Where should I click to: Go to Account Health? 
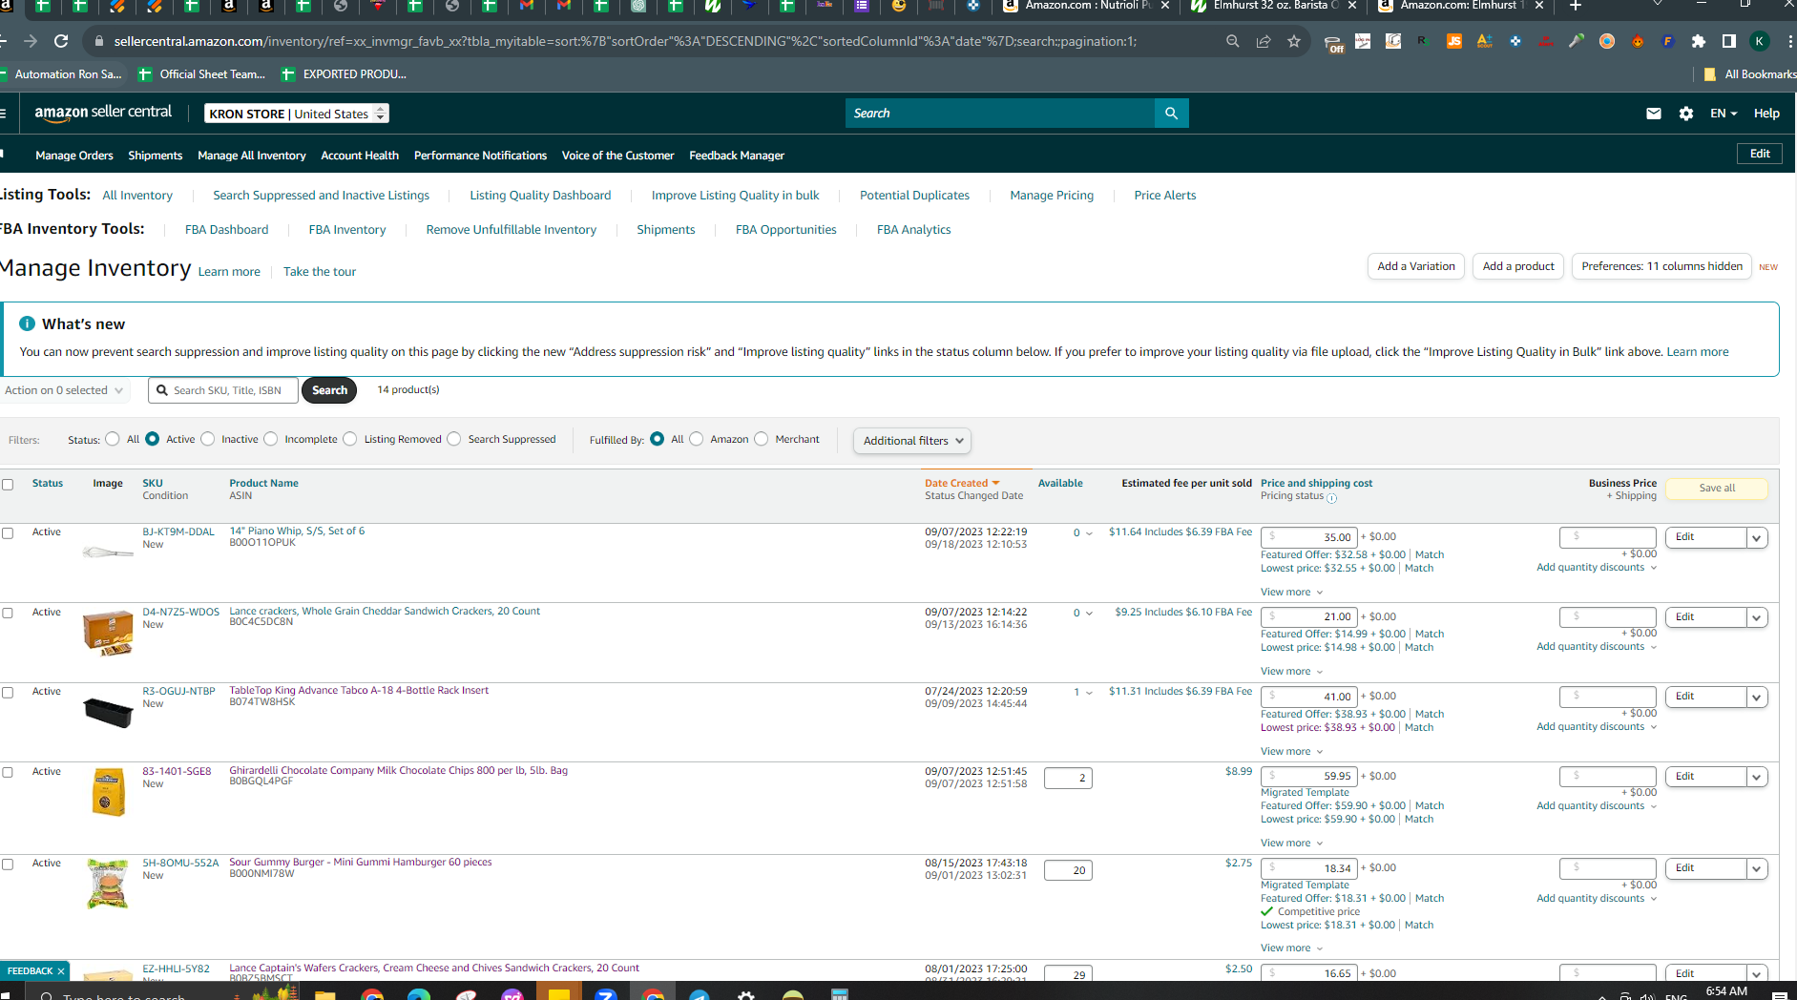coord(360,156)
